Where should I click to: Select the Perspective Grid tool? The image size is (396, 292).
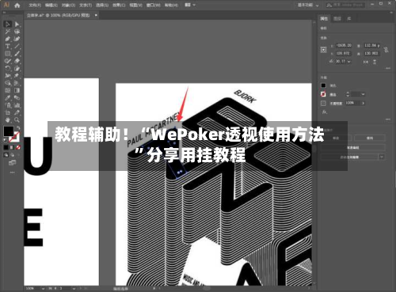17,83
